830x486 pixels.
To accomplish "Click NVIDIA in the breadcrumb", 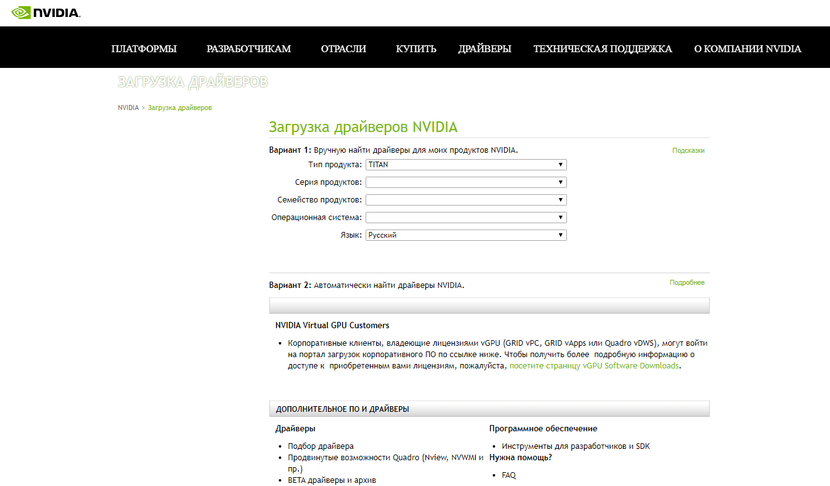I will pyautogui.click(x=128, y=108).
